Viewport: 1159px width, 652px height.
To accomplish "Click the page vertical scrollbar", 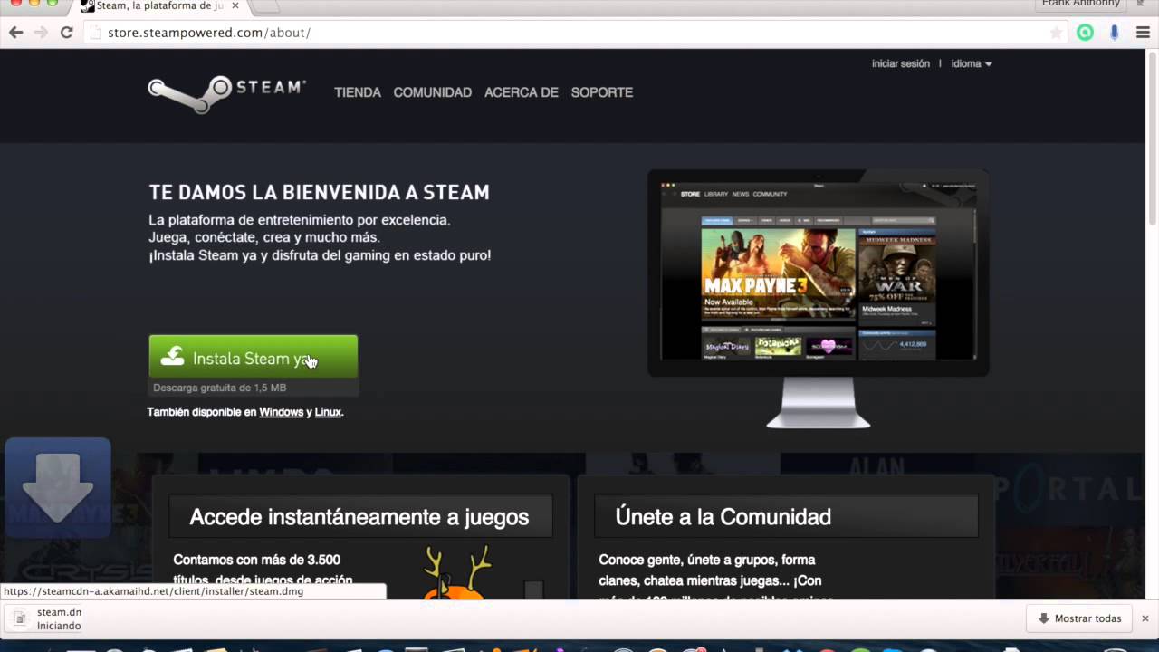I will tap(1152, 138).
